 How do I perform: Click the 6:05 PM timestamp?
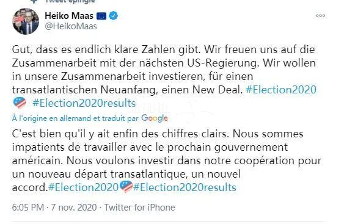tap(28, 208)
